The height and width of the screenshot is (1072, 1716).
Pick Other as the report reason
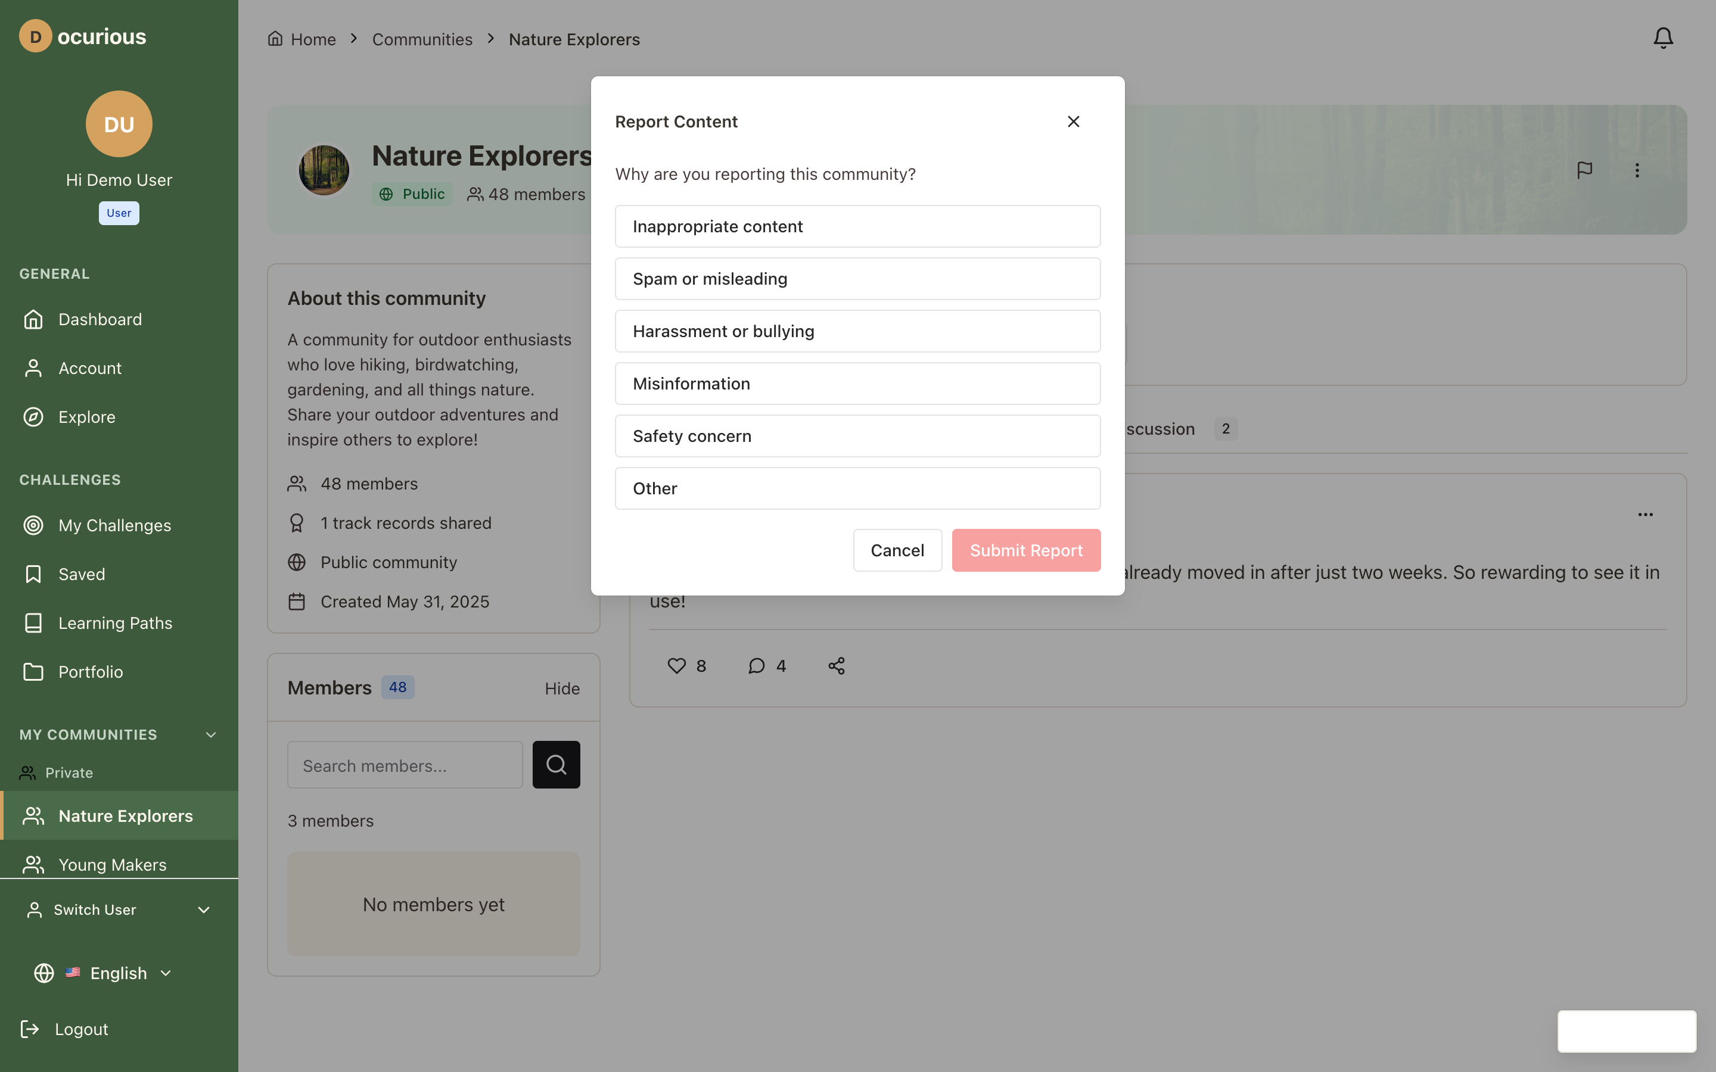857,488
